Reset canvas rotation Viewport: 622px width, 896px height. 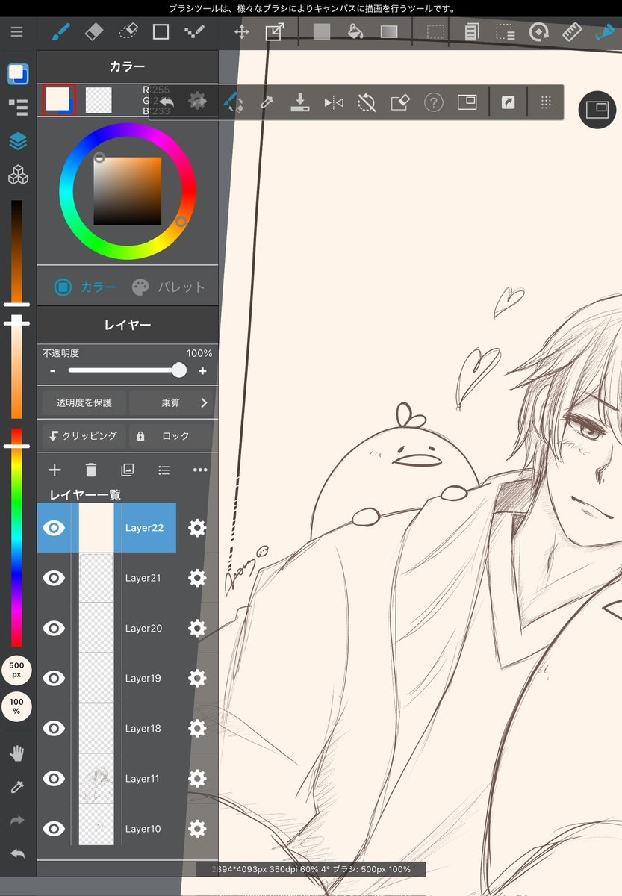point(367,102)
